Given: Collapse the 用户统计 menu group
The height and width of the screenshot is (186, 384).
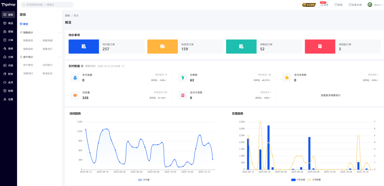Looking at the screenshot, I should (59, 57).
